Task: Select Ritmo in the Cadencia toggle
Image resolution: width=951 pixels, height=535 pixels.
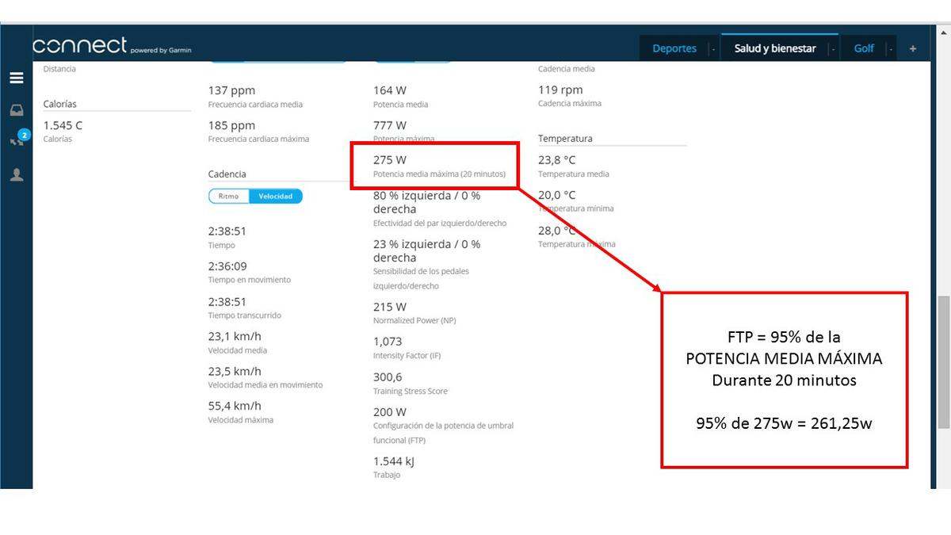Action: pos(228,197)
